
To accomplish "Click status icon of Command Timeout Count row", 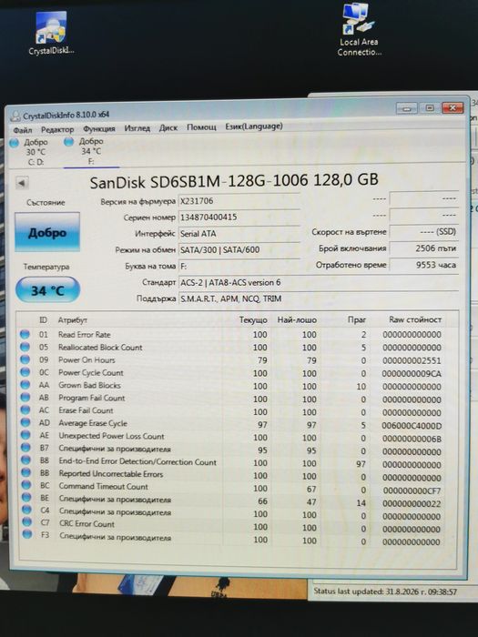I will 26,484.
